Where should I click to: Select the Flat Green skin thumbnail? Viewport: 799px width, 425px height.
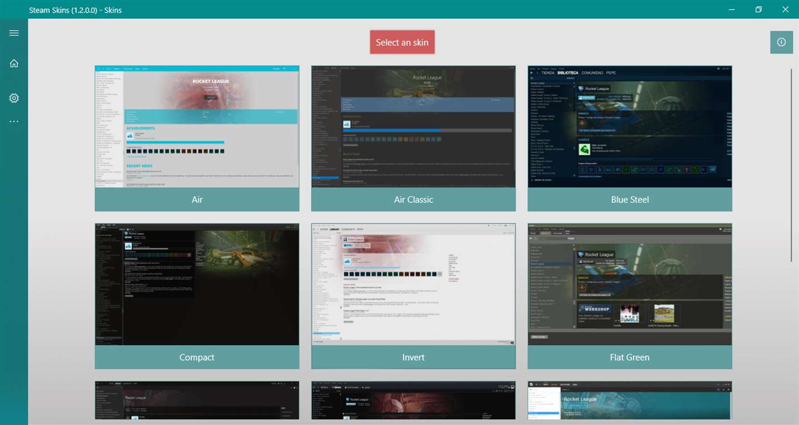tap(630, 284)
